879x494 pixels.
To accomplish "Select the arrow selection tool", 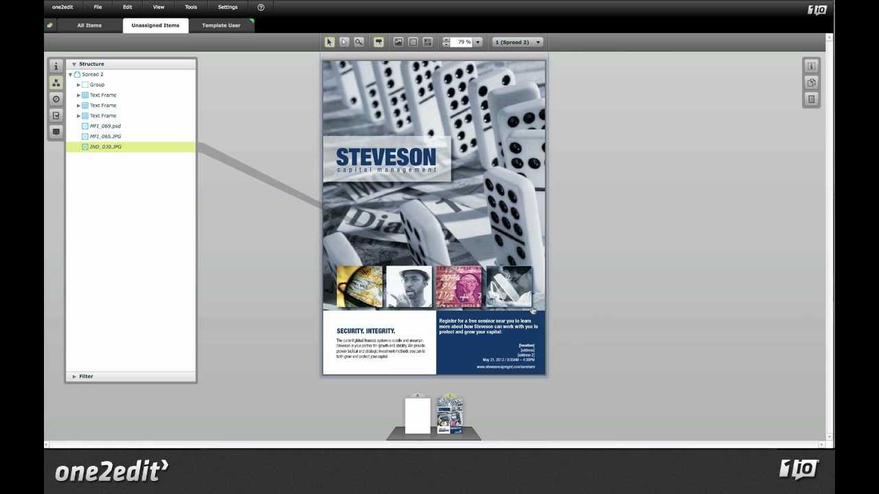I will tap(330, 42).
